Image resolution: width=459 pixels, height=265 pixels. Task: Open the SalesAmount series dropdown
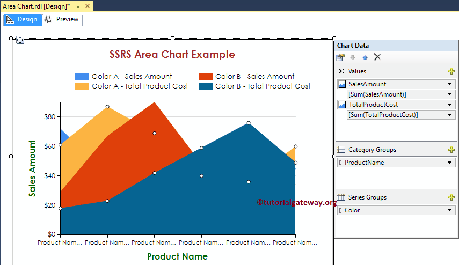(x=449, y=84)
